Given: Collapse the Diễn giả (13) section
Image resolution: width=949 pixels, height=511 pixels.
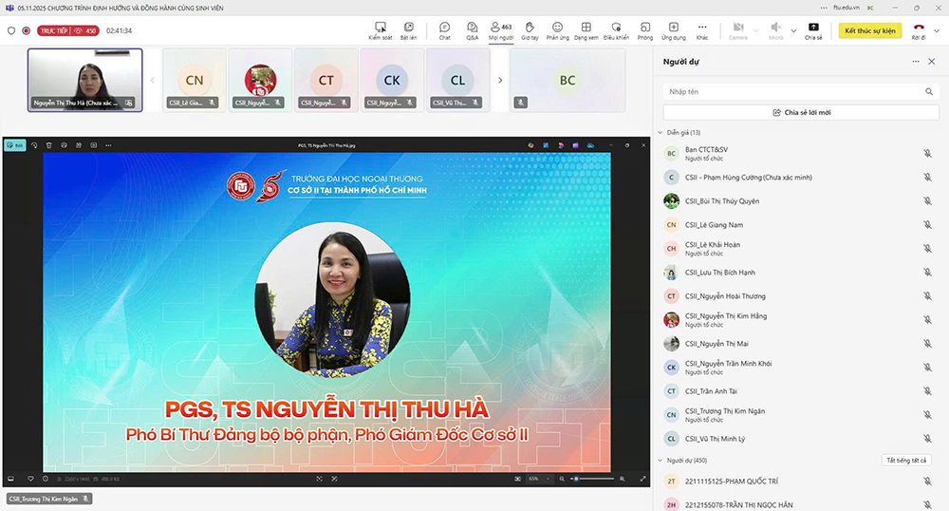Looking at the screenshot, I should click(661, 133).
